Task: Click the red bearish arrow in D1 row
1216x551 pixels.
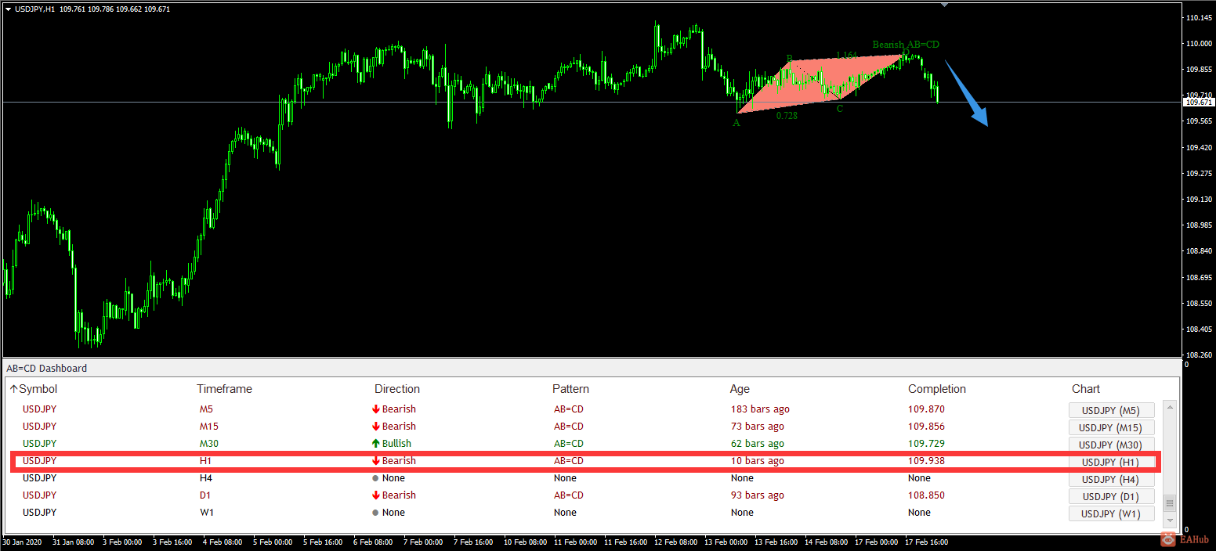Action: (376, 495)
